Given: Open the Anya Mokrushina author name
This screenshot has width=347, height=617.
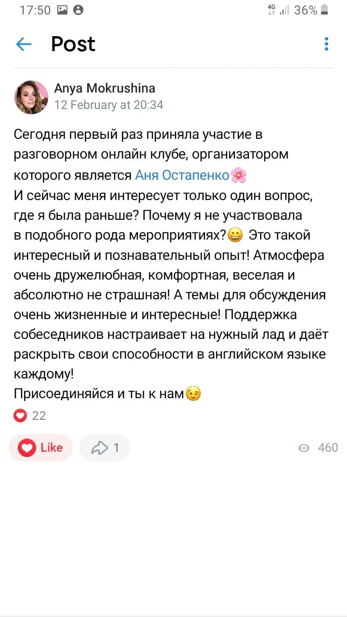Looking at the screenshot, I should pyautogui.click(x=105, y=88).
